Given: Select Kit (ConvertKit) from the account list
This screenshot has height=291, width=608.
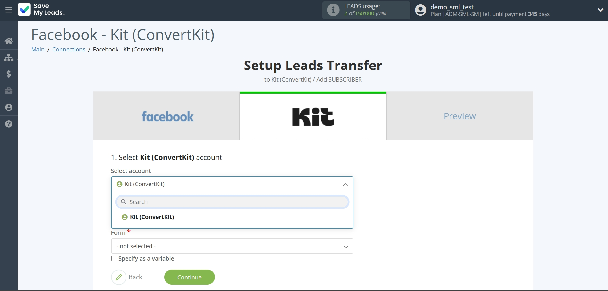Looking at the screenshot, I should pos(151,217).
